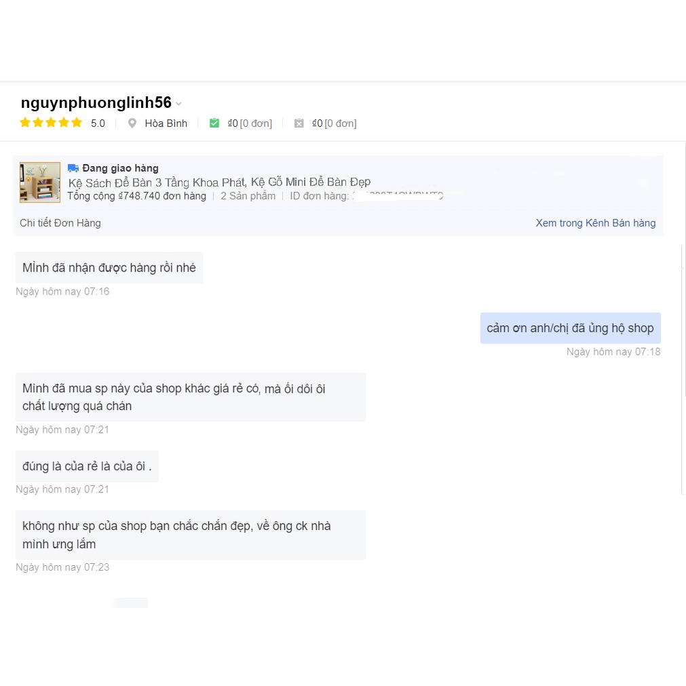Viewport: 686px width, 686px height.
Task: Click the 'Đang giao hàng' status label
Action: click(120, 168)
